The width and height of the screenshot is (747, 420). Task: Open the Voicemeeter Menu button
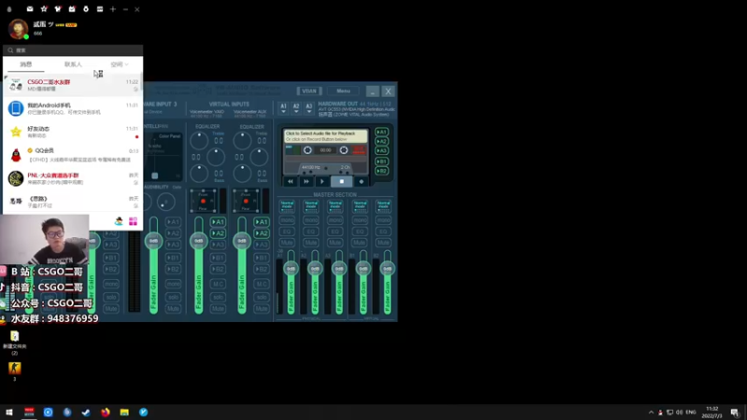(x=343, y=91)
